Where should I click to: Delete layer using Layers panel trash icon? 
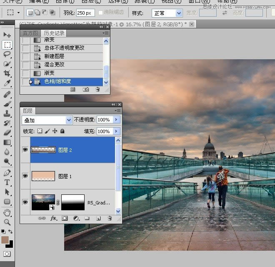(x=109, y=218)
